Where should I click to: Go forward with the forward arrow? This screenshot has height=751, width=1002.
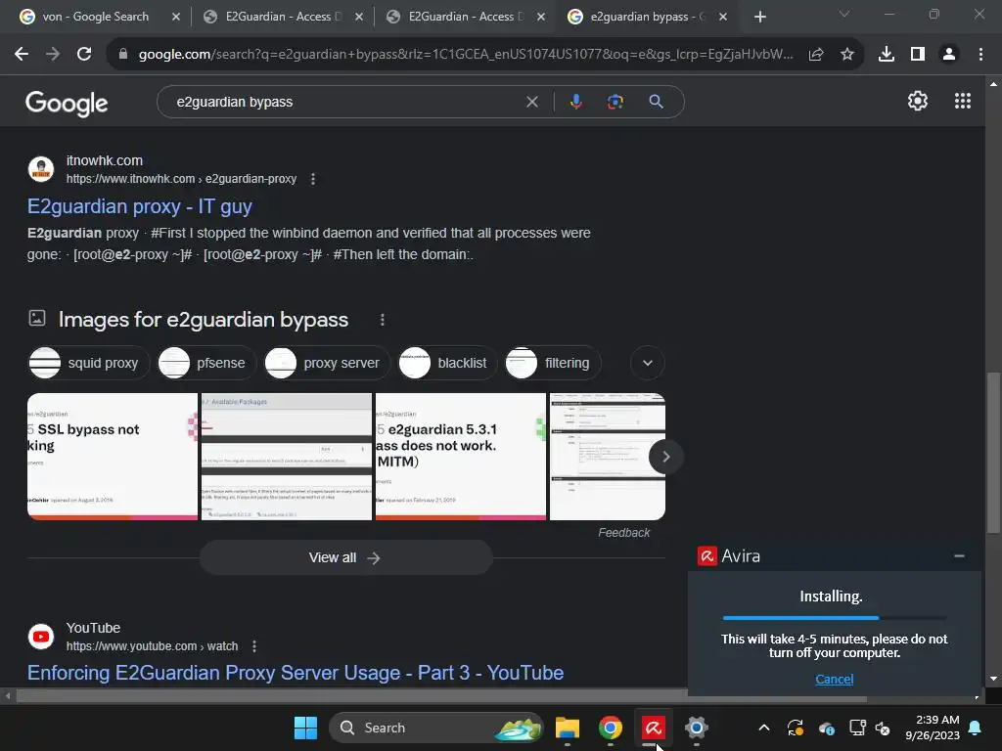tap(53, 55)
